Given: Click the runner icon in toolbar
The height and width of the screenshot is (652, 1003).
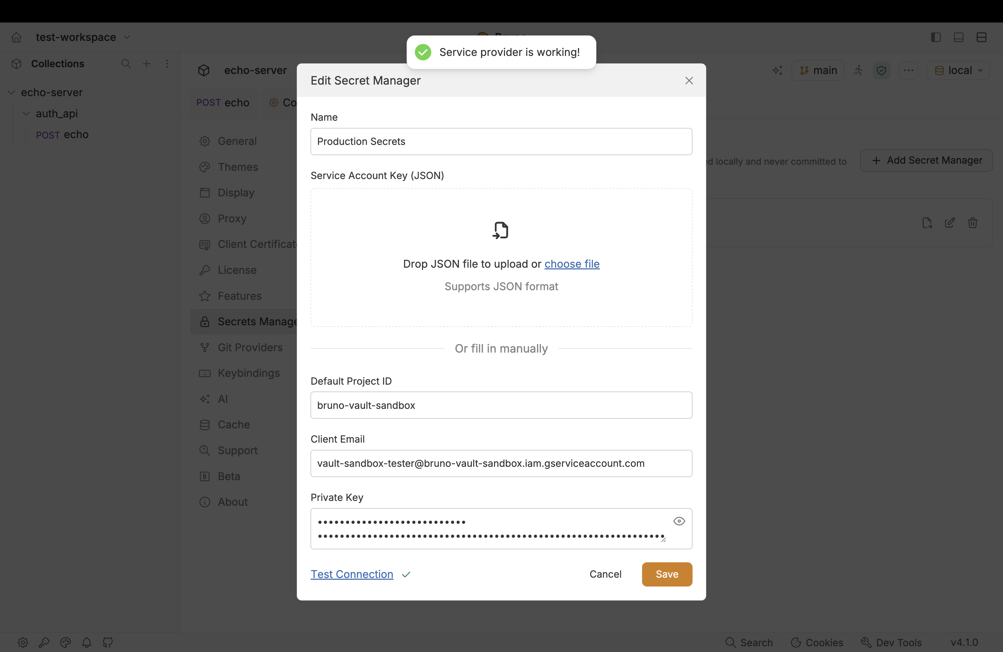Looking at the screenshot, I should pos(858,70).
